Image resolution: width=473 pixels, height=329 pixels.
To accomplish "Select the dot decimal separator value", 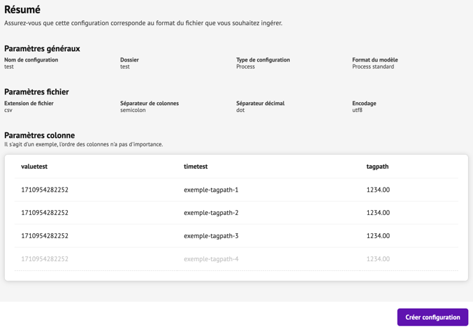I will click(240, 110).
